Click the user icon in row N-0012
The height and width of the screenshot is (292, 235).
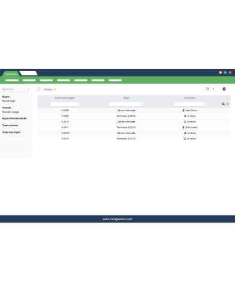pyautogui.click(x=185, y=133)
